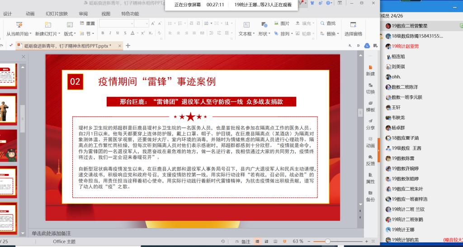
Task: Click the 备份 backup sidebar icon
Action: (x=370, y=196)
